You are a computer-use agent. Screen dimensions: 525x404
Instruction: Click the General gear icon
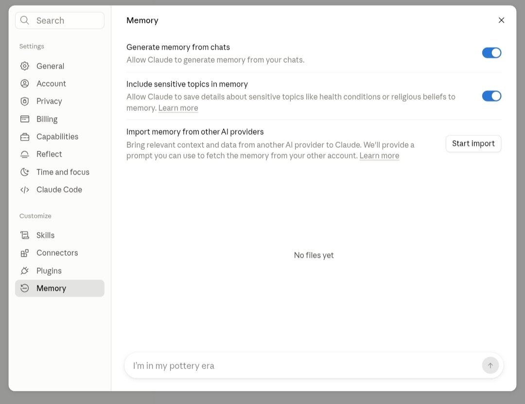pyautogui.click(x=24, y=66)
